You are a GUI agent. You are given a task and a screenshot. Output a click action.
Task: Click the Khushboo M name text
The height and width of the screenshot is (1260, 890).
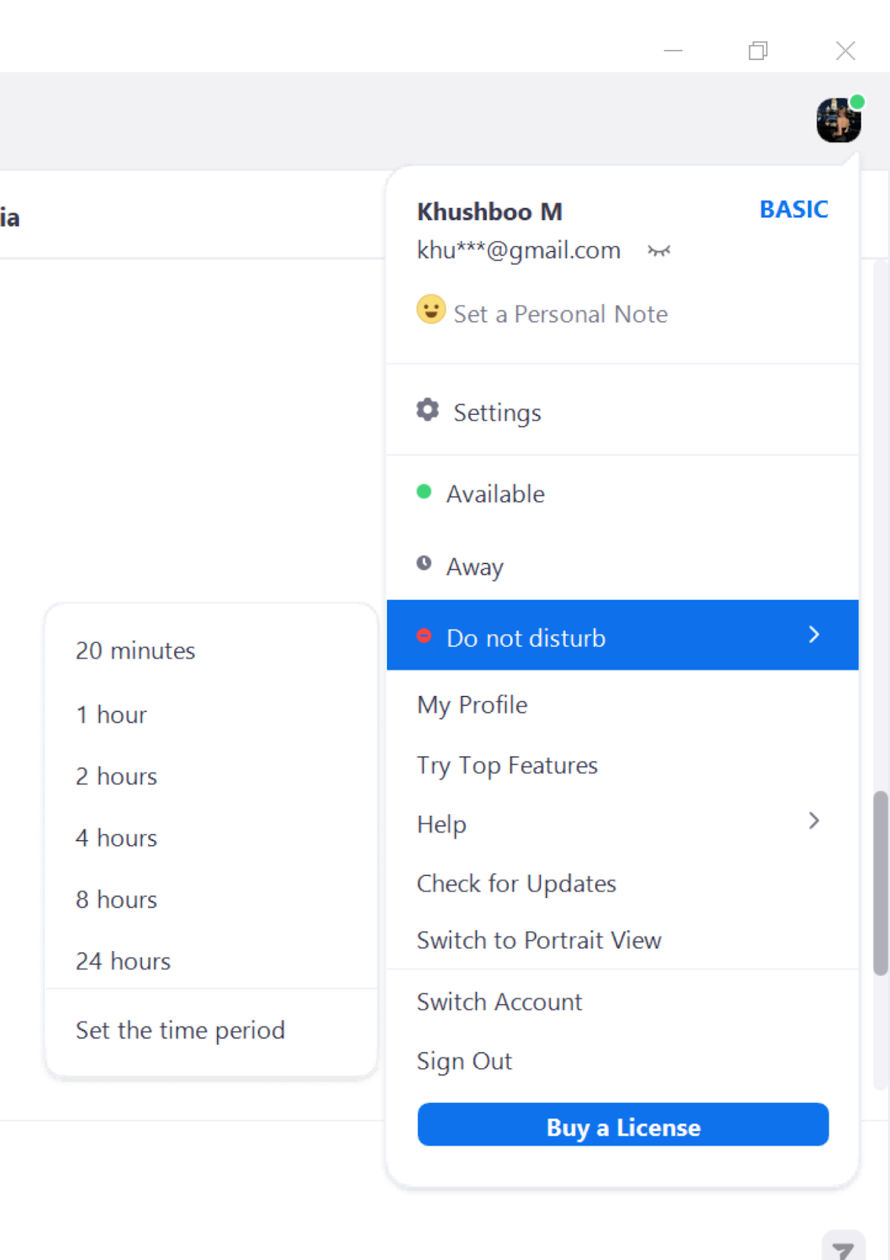click(x=489, y=211)
